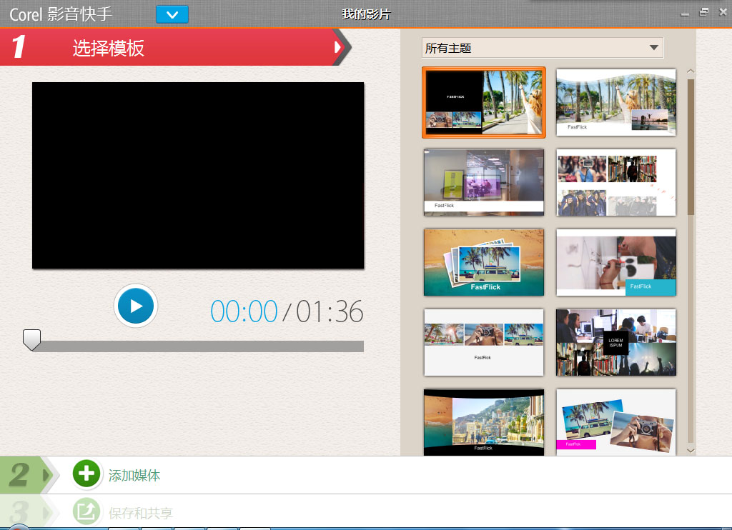Select the black split-screen palm template

click(484, 103)
